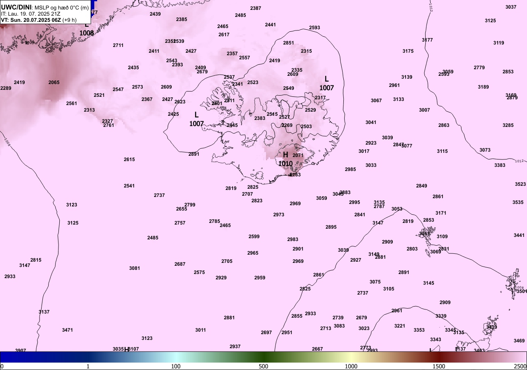
Task: Click the map value 3011
Action: [201, 330]
